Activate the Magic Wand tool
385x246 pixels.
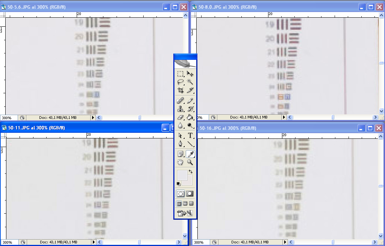(x=190, y=82)
